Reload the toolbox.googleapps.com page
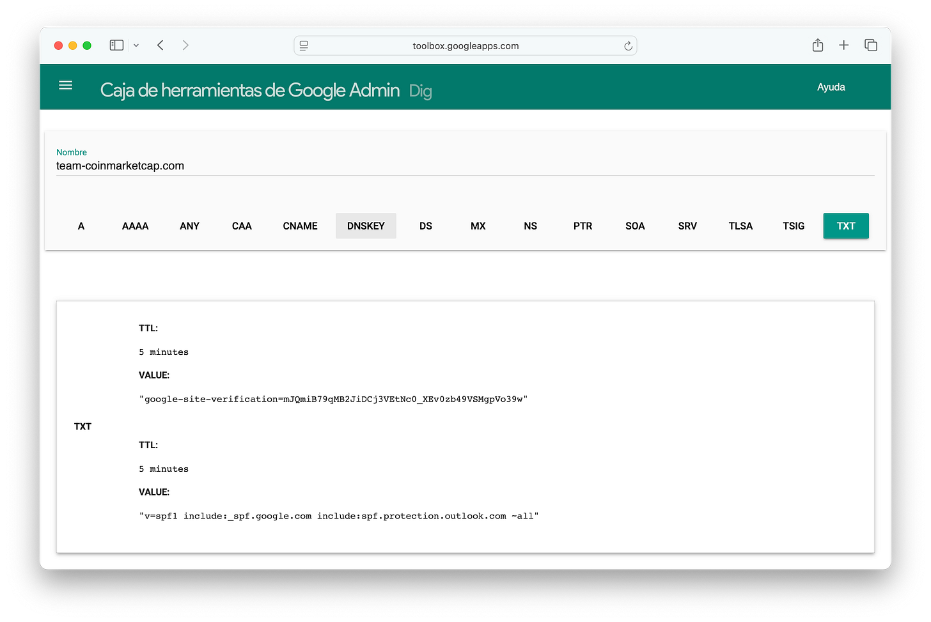The height and width of the screenshot is (622, 931). coord(628,46)
